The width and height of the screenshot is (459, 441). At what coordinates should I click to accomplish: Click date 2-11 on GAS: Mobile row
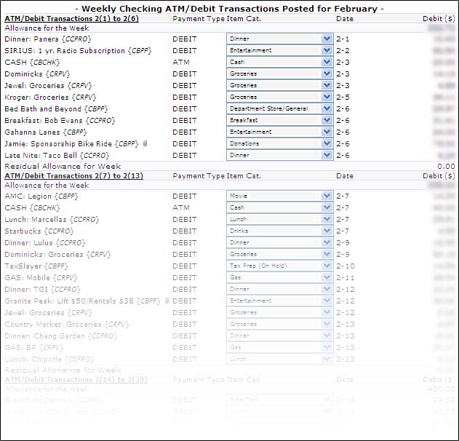pyautogui.click(x=346, y=277)
